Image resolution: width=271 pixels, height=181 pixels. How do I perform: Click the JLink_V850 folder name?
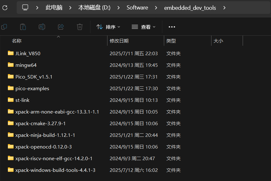pyautogui.click(x=28, y=53)
